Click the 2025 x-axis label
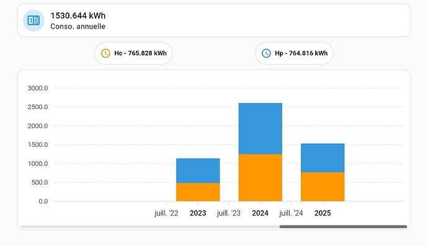Viewport: 428px width, 246px height. point(323,213)
